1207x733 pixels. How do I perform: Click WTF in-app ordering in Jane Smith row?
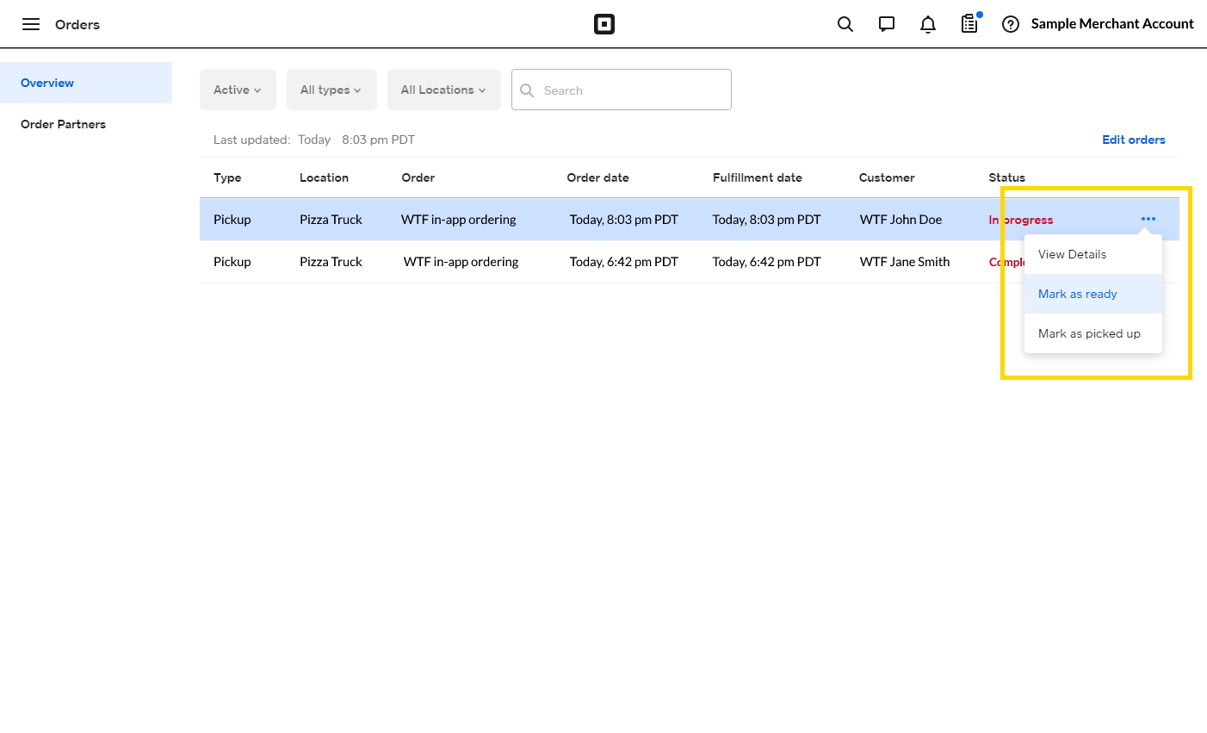461,262
